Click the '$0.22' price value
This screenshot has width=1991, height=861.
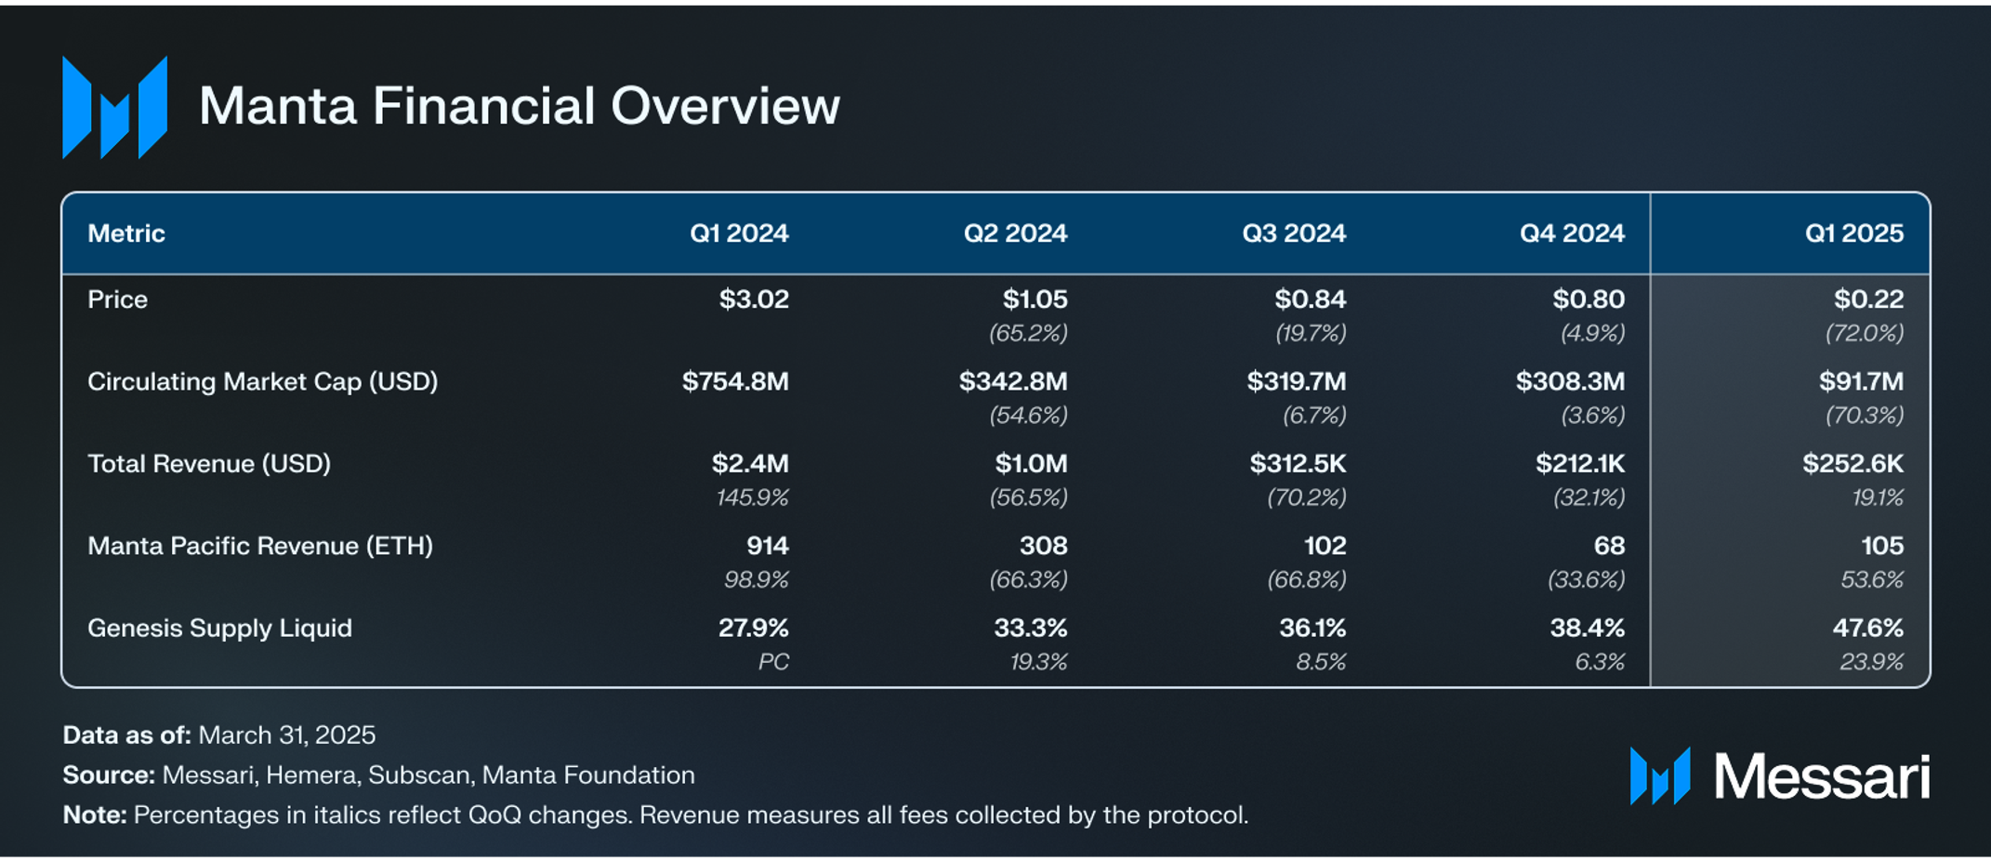click(1868, 299)
